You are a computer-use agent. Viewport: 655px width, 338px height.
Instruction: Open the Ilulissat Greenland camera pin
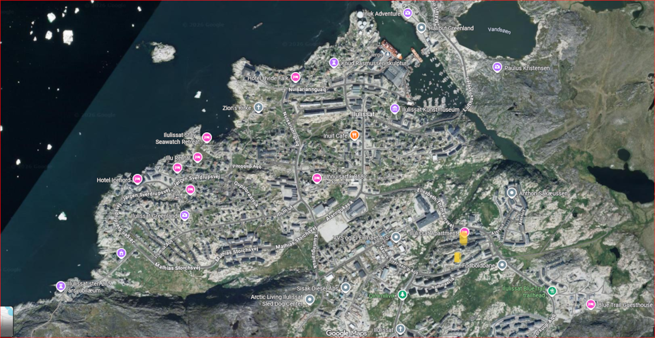click(185, 215)
